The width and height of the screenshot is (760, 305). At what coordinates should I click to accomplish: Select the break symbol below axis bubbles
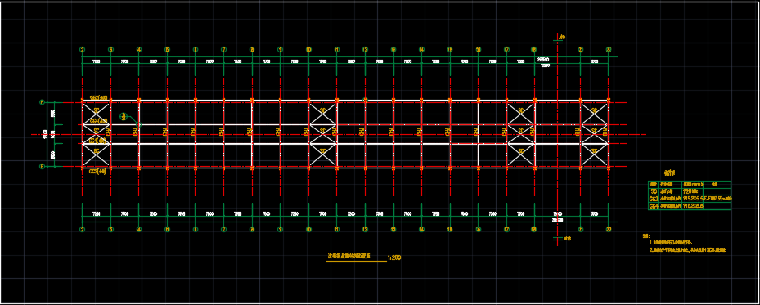point(557,238)
